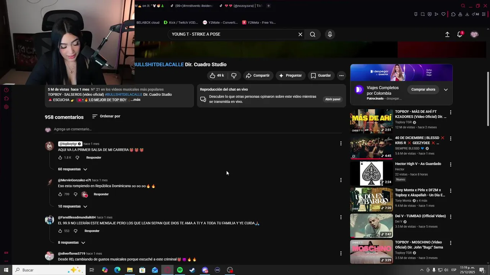490x275 pixels.
Task: Click the video dislike thumb icon
Action: pyautogui.click(x=234, y=76)
